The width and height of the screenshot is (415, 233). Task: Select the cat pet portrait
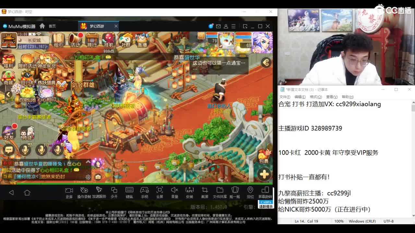pos(226,41)
